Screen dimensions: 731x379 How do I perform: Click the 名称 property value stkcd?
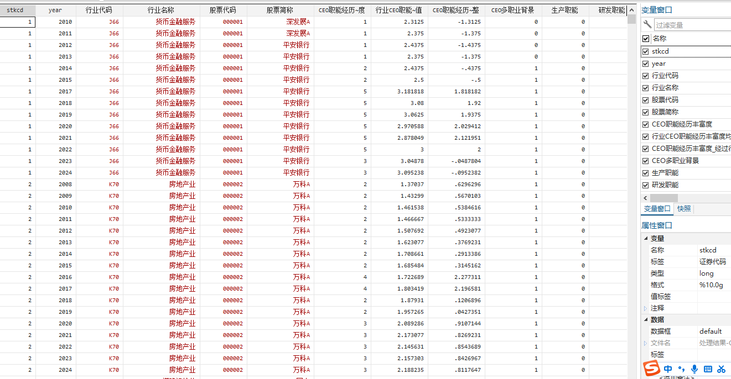click(x=708, y=250)
